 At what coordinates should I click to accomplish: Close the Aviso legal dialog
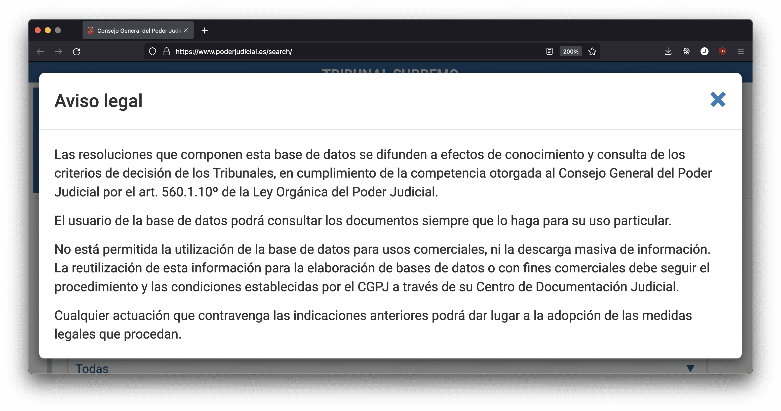click(718, 99)
